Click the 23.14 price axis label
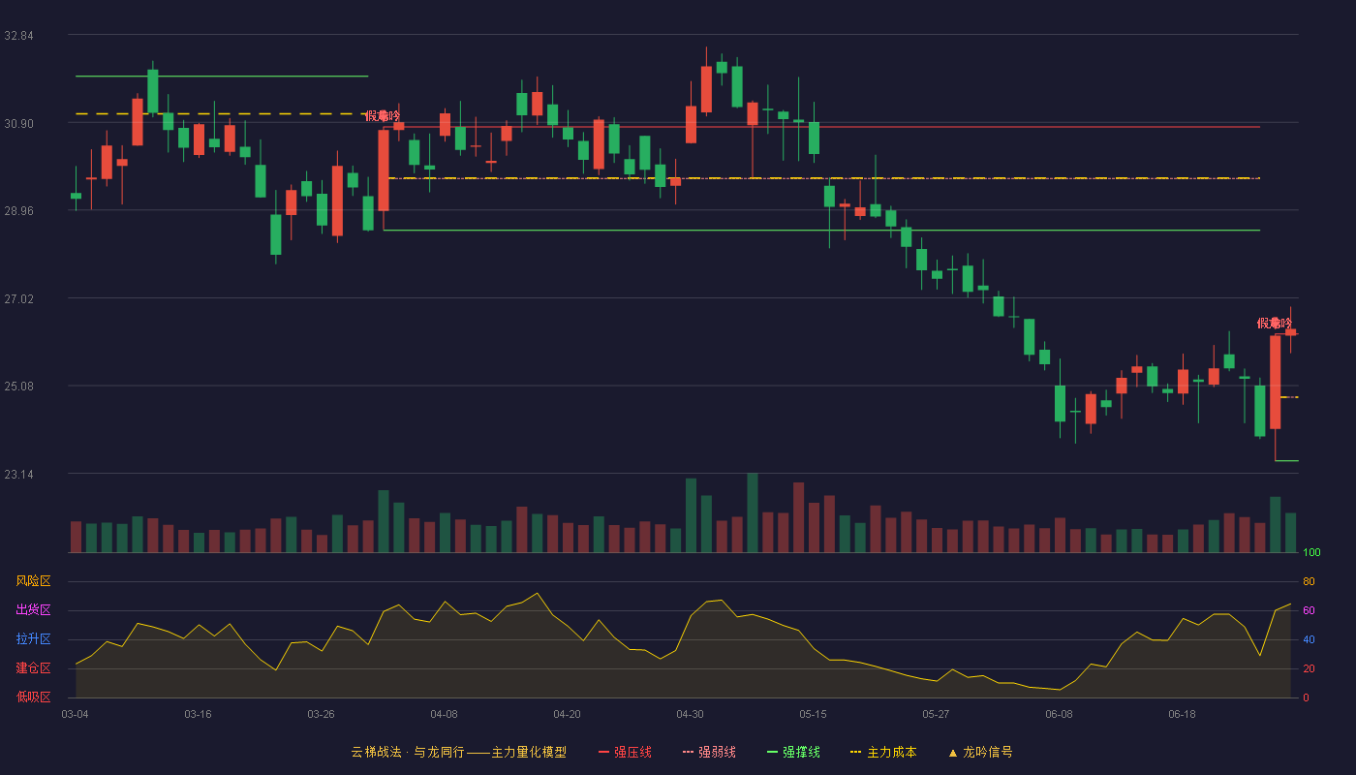Viewport: 1356px width, 775px height. click(x=18, y=475)
